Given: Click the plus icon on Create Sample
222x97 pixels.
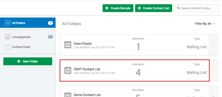Looking at the screenshot, I should [x=107, y=8].
